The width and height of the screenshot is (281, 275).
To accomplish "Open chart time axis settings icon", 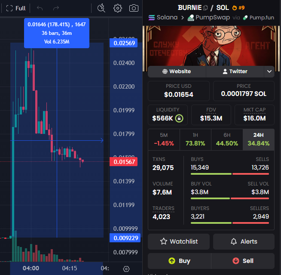I will (x=126, y=269).
